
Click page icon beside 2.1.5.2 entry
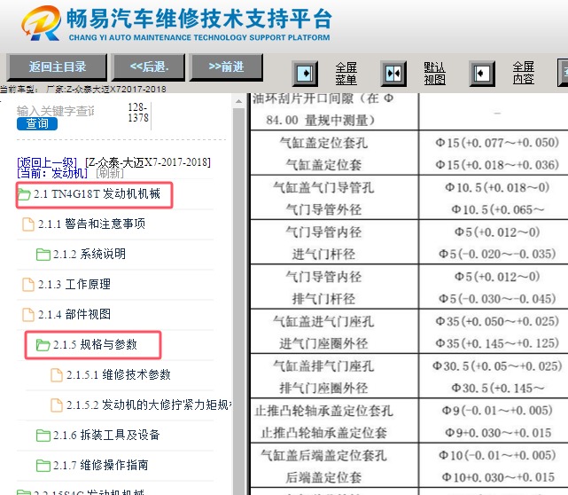click(x=56, y=405)
